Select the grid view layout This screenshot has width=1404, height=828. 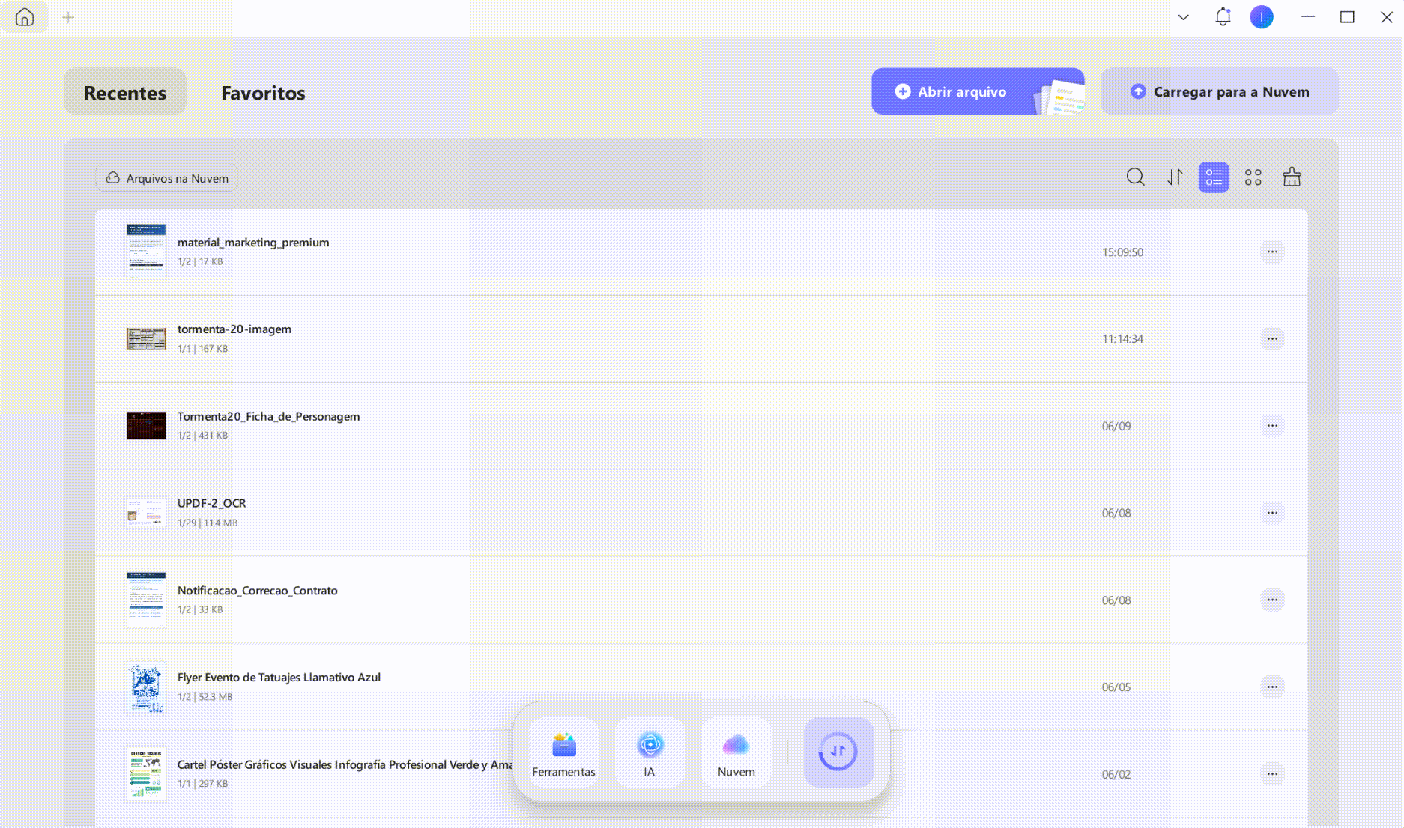coord(1253,177)
